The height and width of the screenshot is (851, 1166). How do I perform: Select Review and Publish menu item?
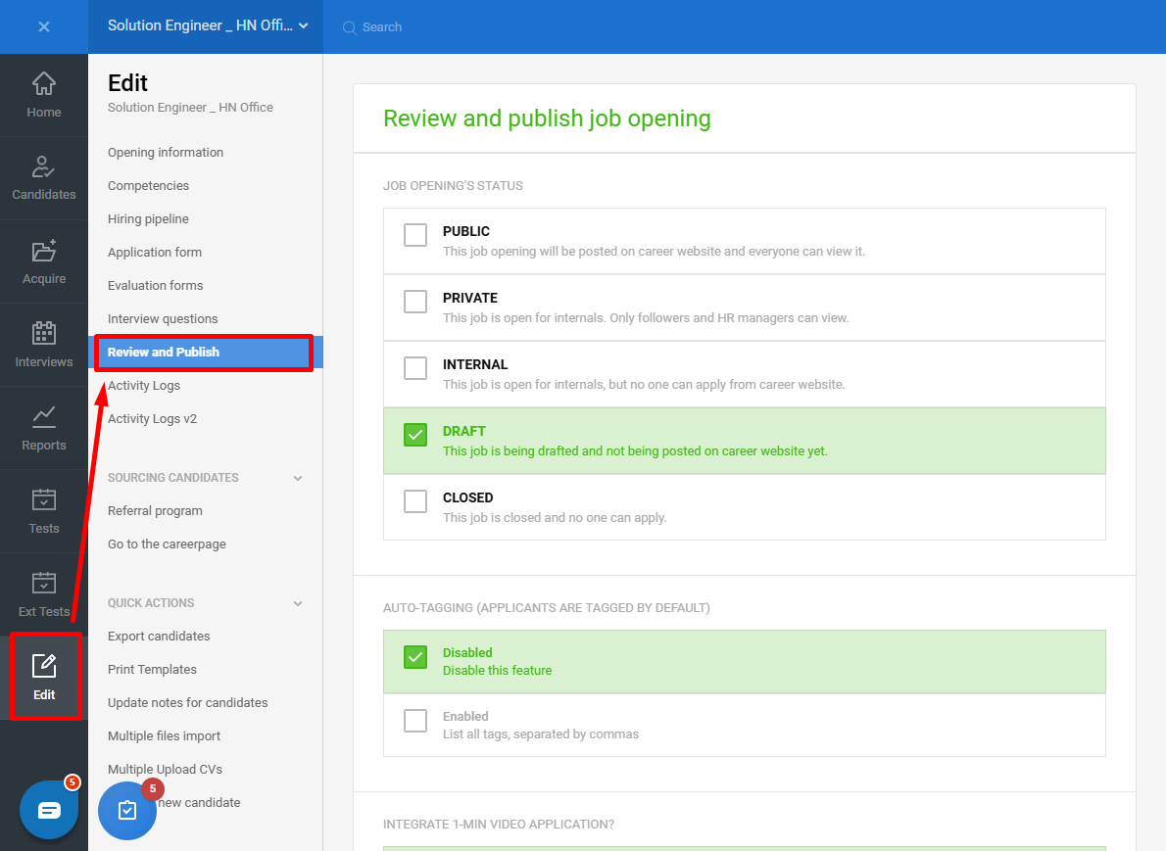205,353
